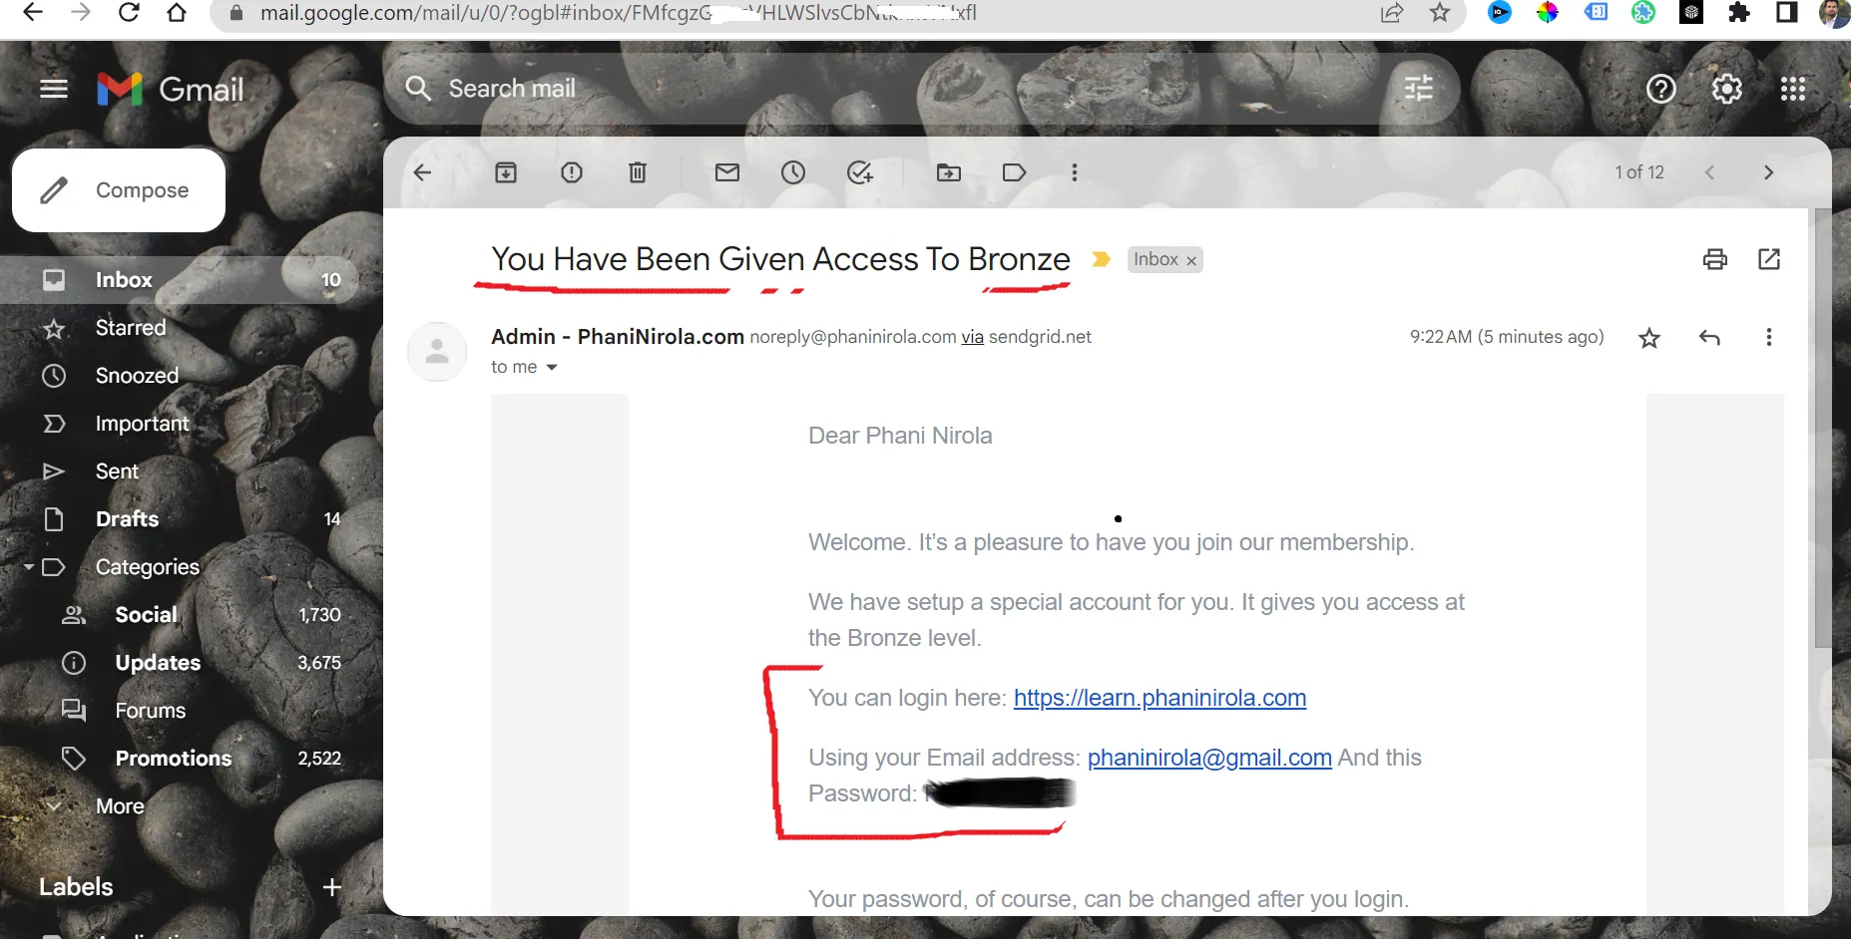Open the email in a new window
This screenshot has width=1851, height=939.
click(x=1768, y=259)
